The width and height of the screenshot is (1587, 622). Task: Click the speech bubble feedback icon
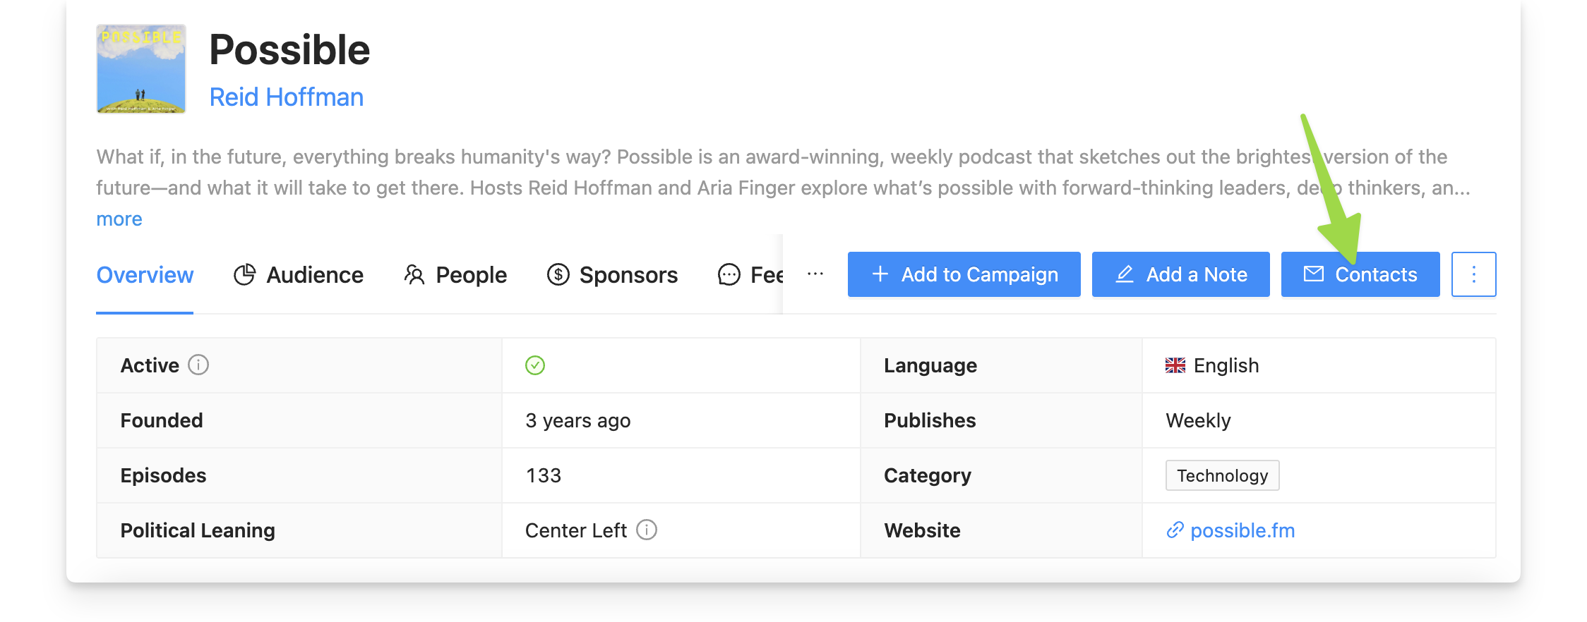point(727,274)
